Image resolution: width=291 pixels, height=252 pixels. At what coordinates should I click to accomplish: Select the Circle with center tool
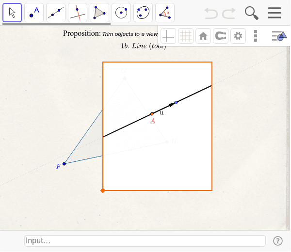(x=121, y=13)
